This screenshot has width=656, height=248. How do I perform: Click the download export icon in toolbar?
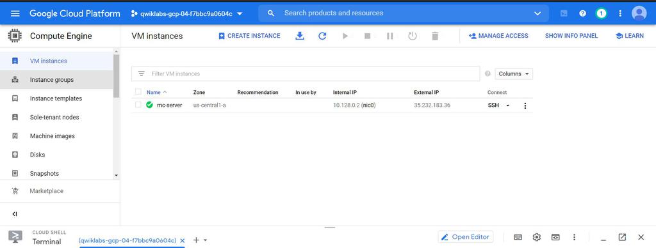coord(300,36)
